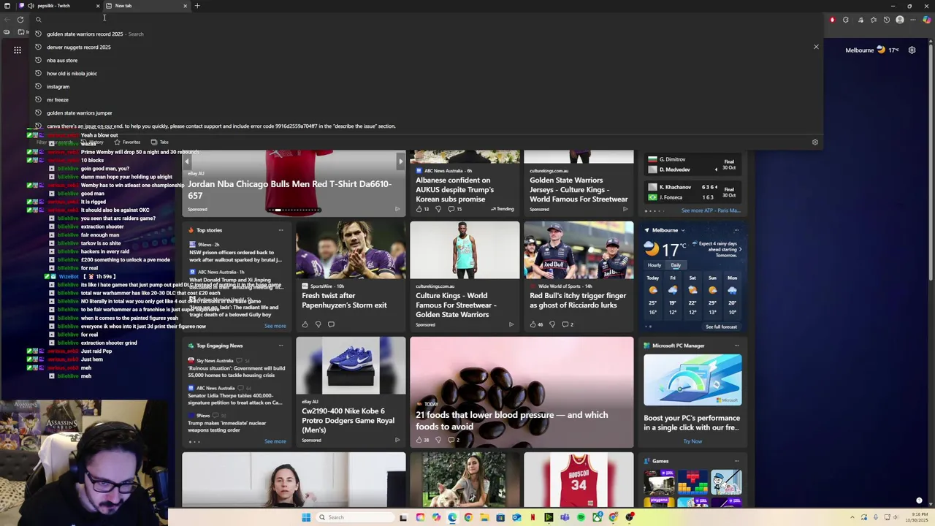Viewport: 935px width, 526px height.
Task: Open Cw2190-400 Nike Kobe 6 Protro ad
Action: point(348,420)
